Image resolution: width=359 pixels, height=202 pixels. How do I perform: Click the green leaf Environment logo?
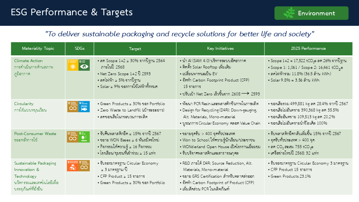pos(289,13)
